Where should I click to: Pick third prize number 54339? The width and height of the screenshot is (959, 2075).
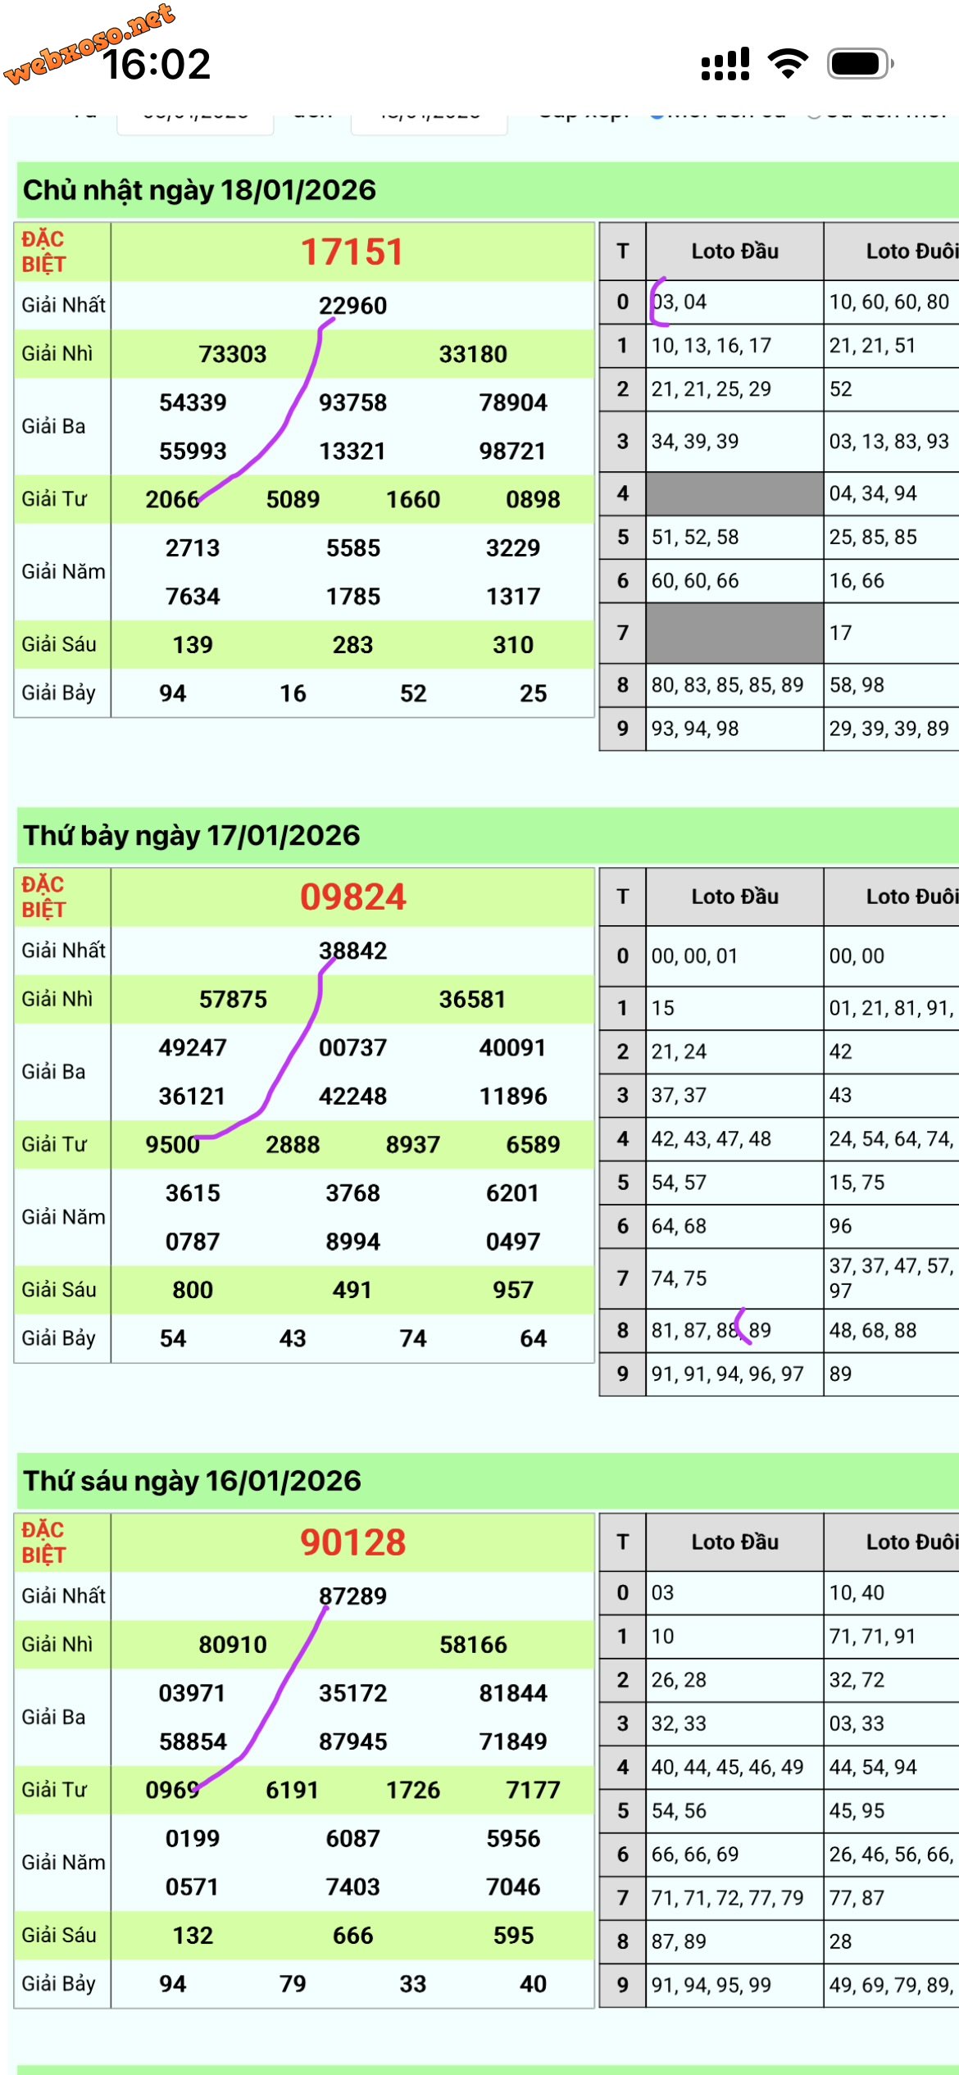193,402
